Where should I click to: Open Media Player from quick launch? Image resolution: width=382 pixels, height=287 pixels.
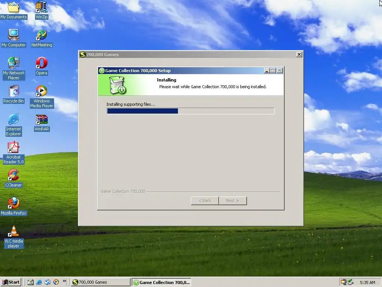coord(56,282)
